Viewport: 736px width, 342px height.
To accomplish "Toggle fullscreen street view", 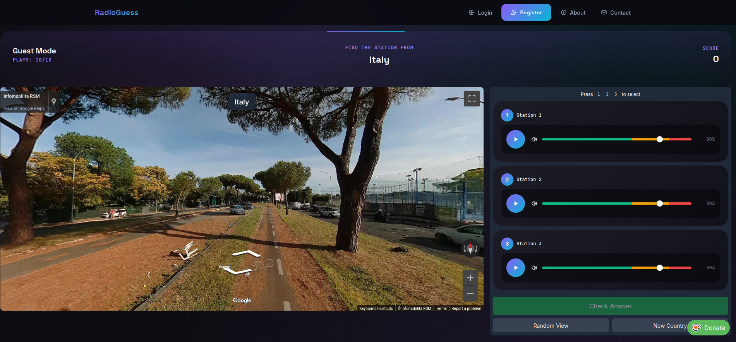I will 472,99.
